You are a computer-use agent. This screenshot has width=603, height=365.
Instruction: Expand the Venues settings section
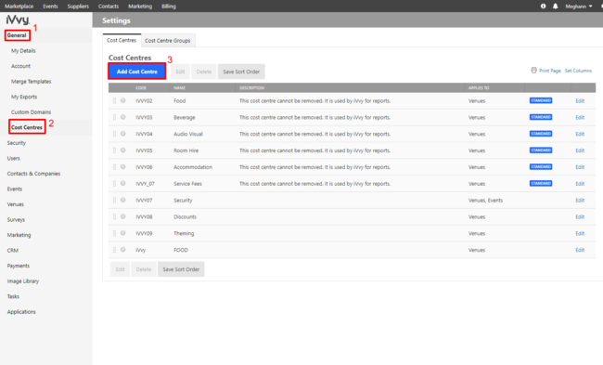point(16,204)
